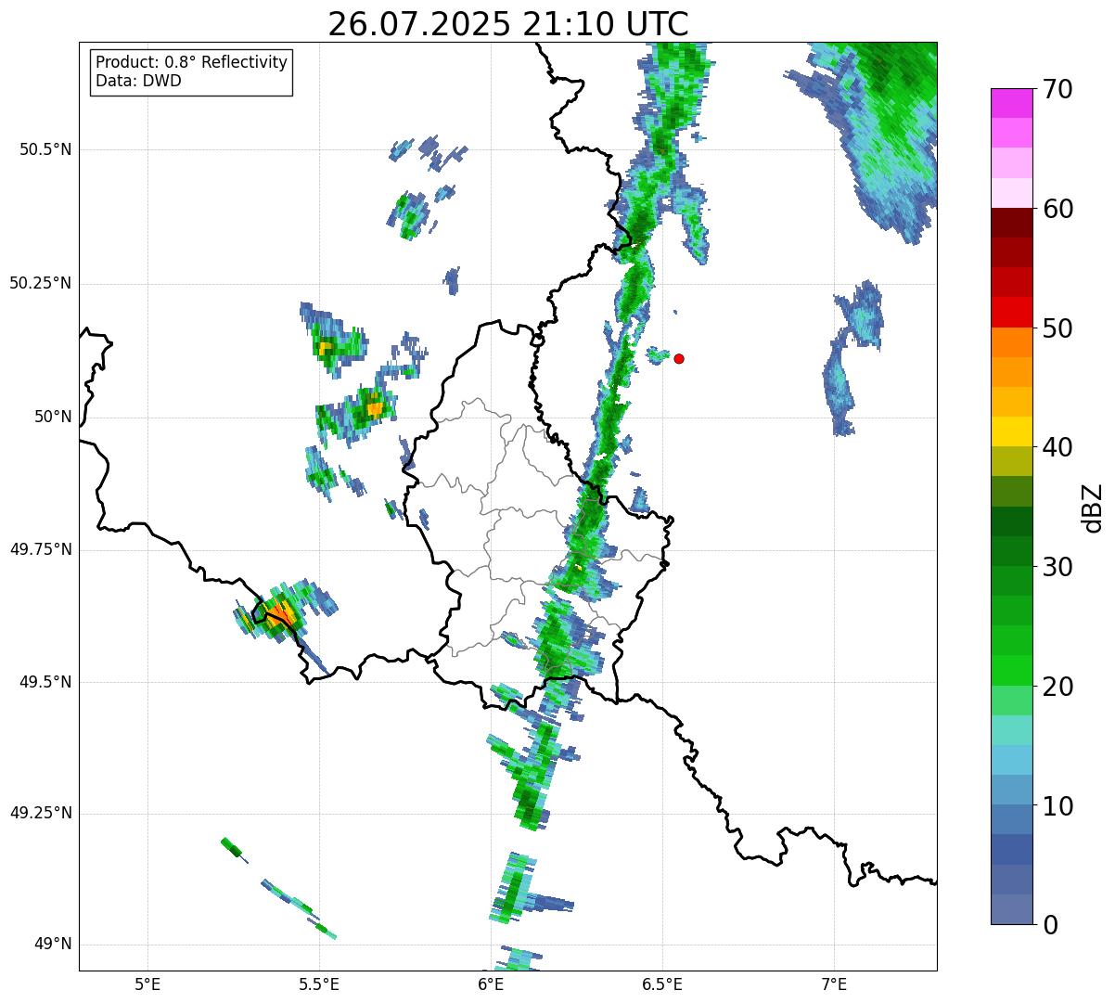Click the colorbar tick value 70
1115x1003 pixels.
pyautogui.click(x=1057, y=89)
